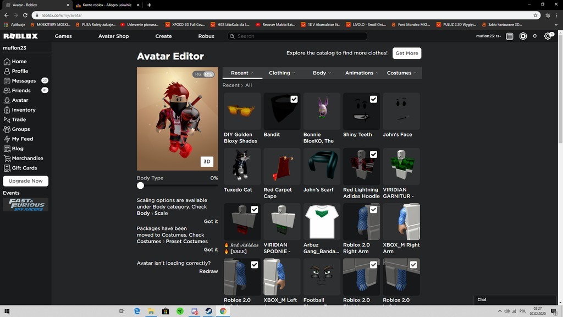Image resolution: width=563 pixels, height=317 pixels.
Task: Uncheck the Red Adidas [SALE] pants
Action: click(x=254, y=210)
